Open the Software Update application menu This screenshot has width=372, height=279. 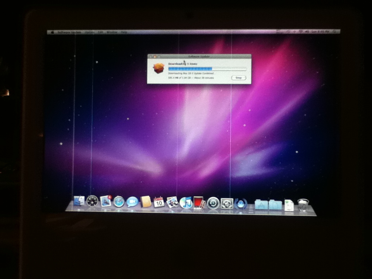pos(69,32)
